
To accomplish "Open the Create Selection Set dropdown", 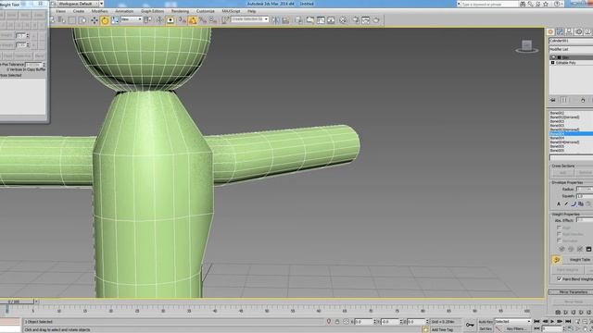I will click(250, 19).
